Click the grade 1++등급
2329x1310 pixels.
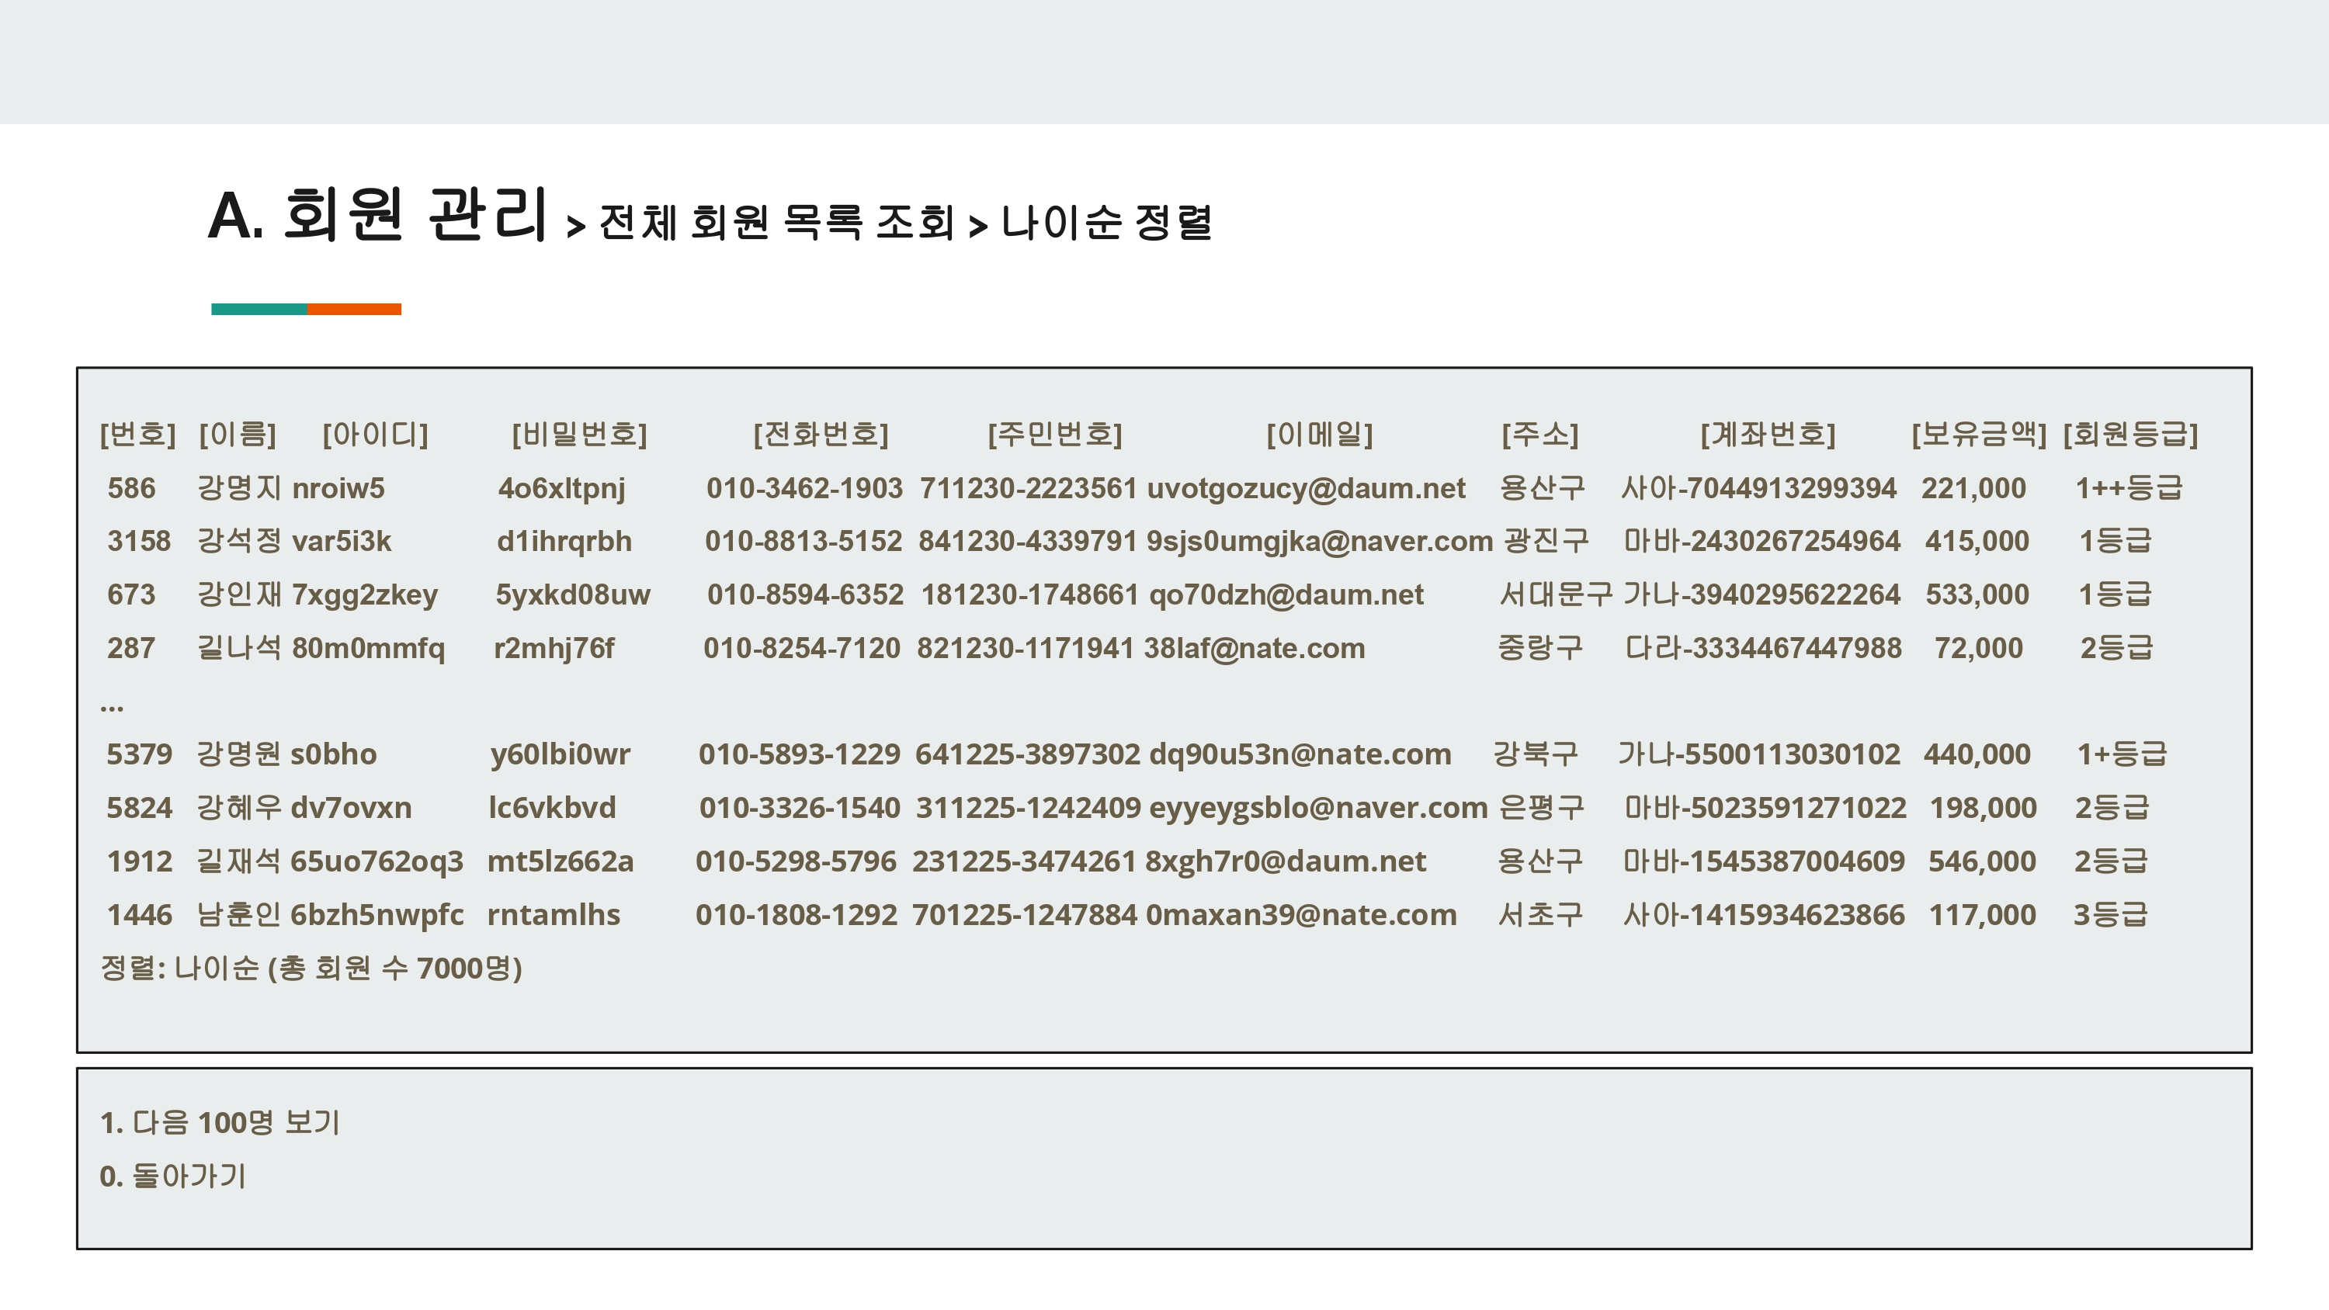pyautogui.click(x=2128, y=488)
